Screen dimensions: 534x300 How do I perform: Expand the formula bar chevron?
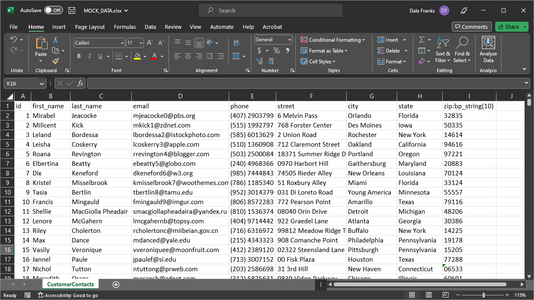(x=526, y=83)
